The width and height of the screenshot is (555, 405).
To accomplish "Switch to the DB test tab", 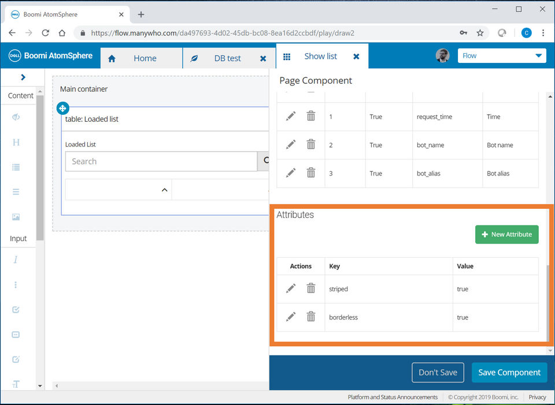I will tap(227, 58).
